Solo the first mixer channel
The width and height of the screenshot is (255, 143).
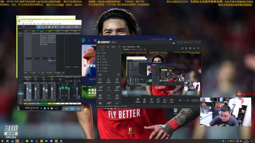click(x=30, y=88)
